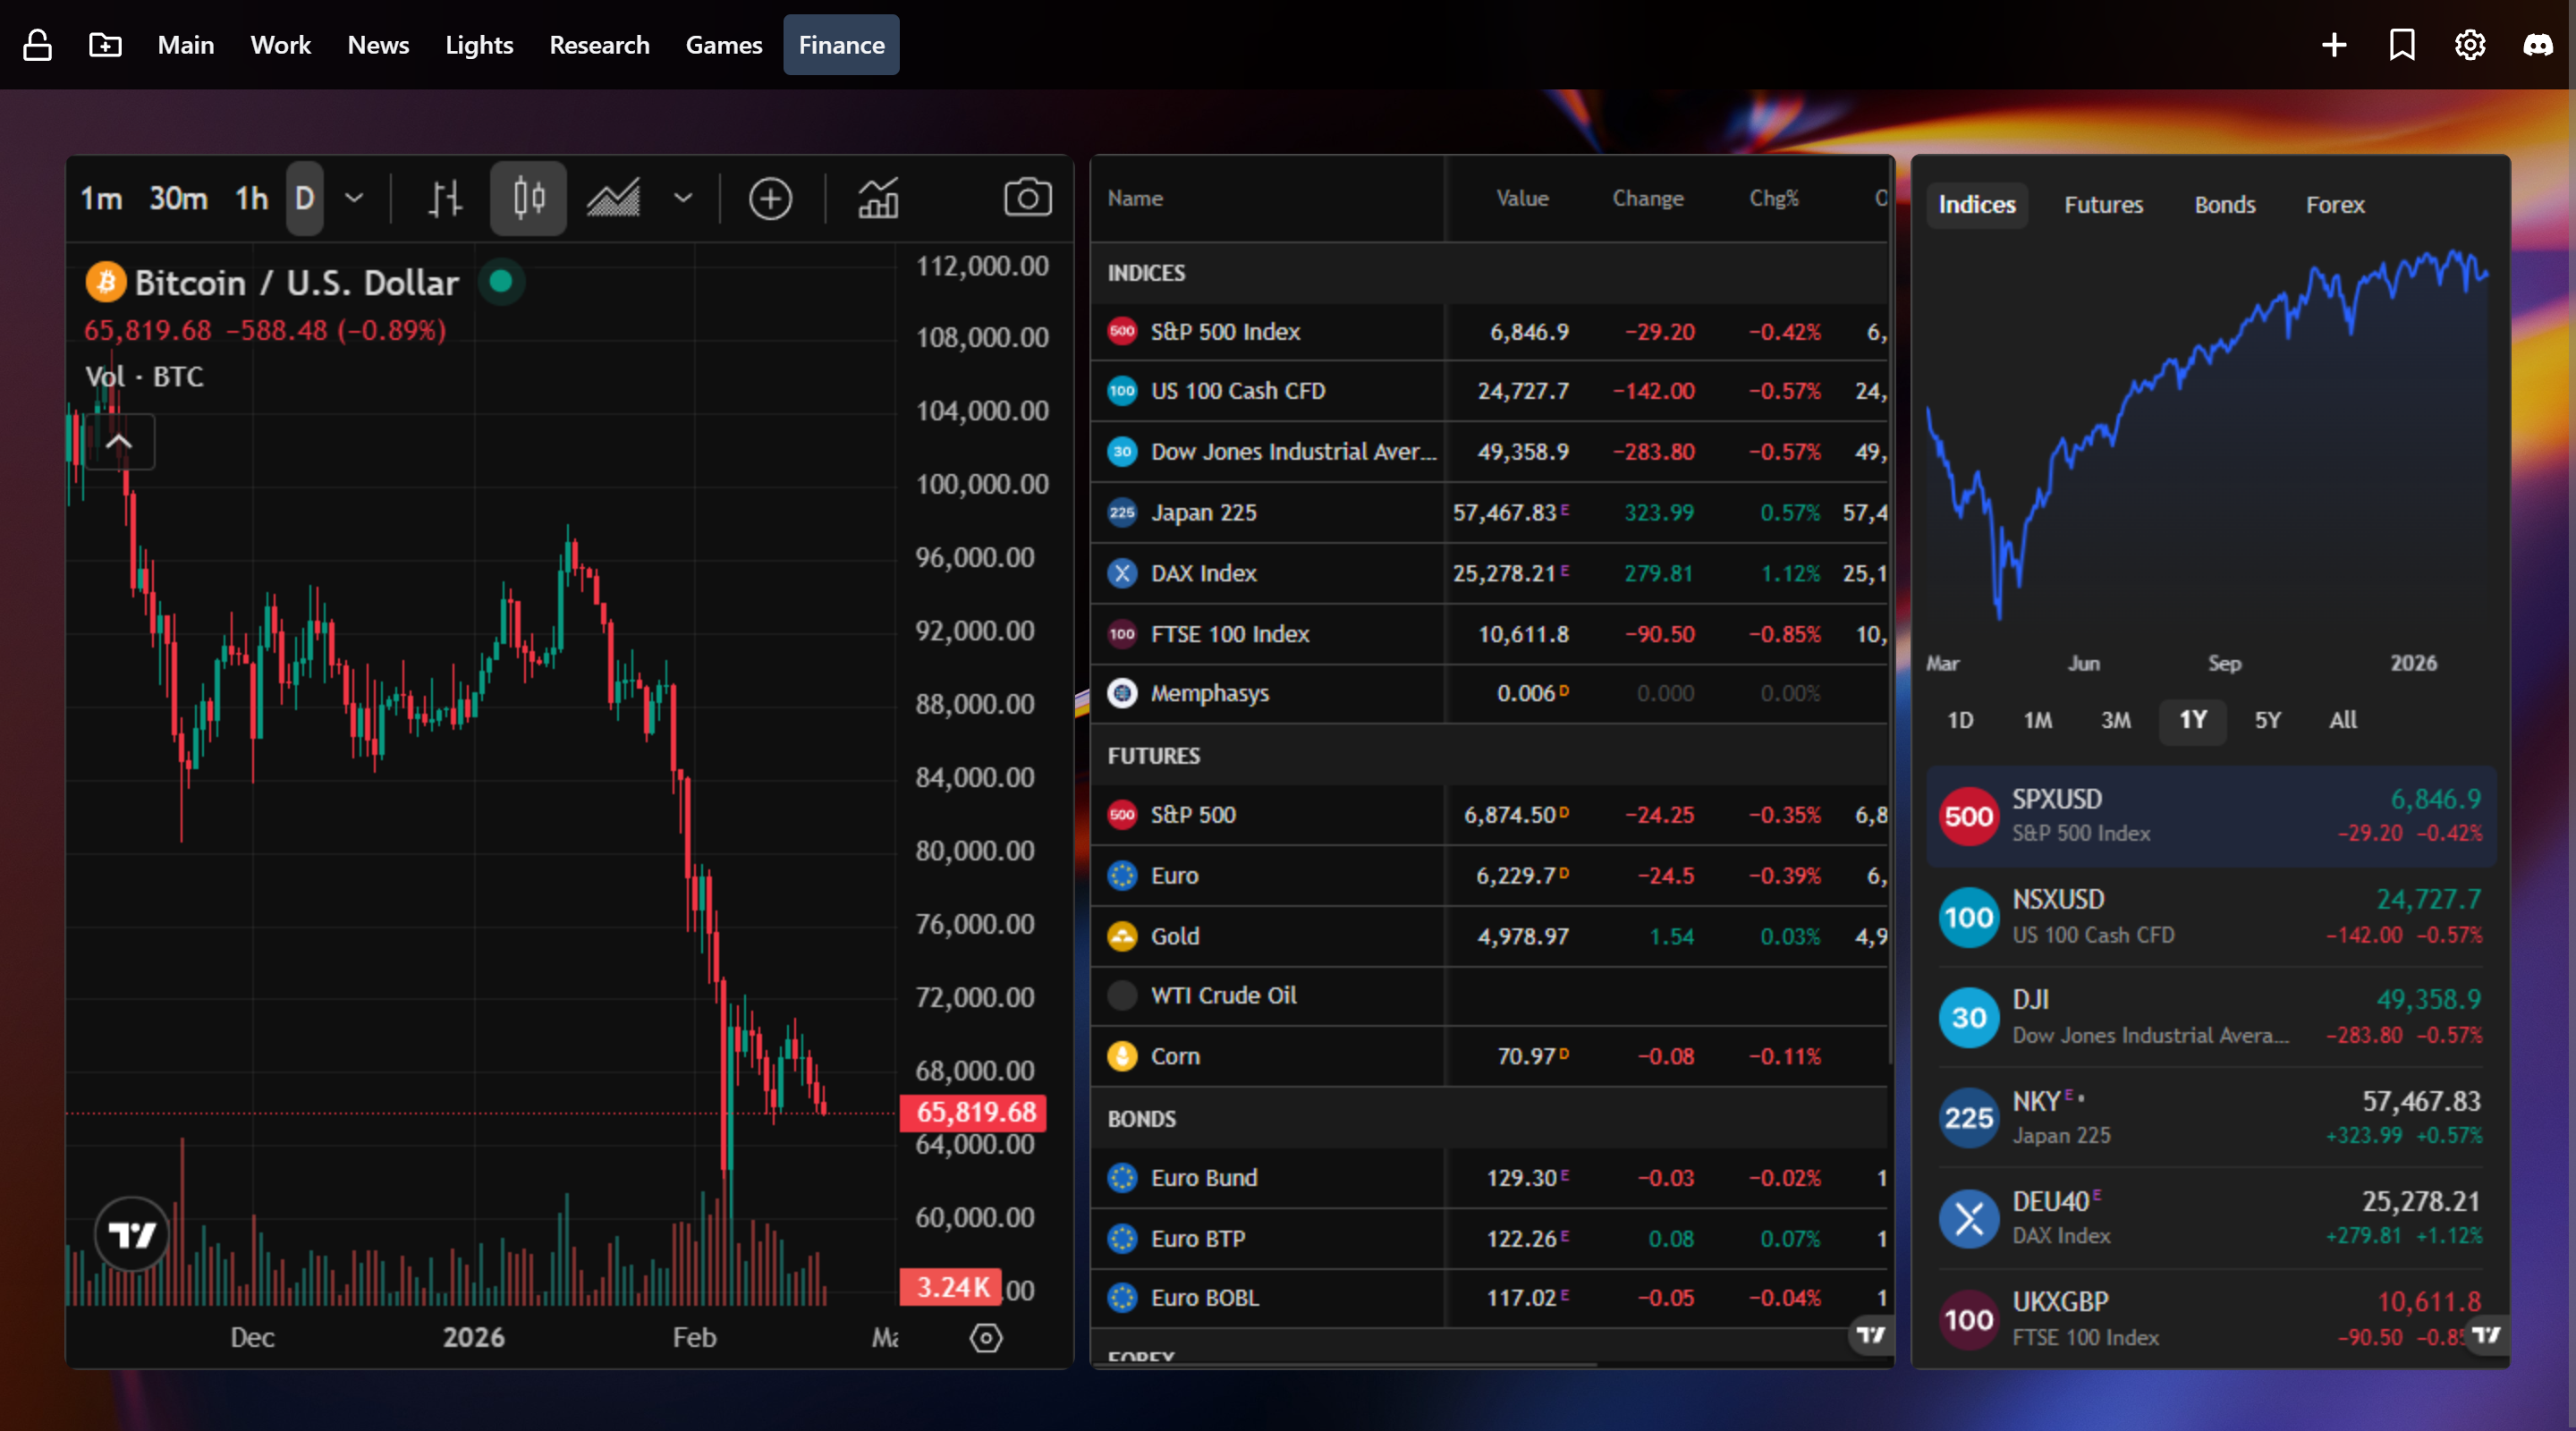Select the Candles chart style icon
Viewport: 2576px width, 1431px height.
pyautogui.click(x=528, y=198)
